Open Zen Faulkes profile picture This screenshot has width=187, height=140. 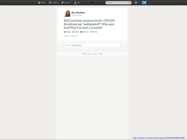[x=67, y=13]
